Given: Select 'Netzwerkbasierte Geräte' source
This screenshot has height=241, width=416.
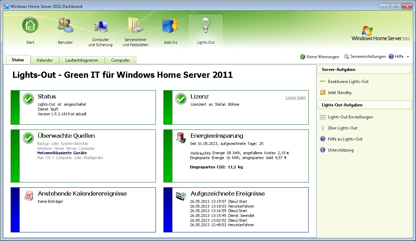Looking at the screenshot, I should pyautogui.click(x=62, y=153).
